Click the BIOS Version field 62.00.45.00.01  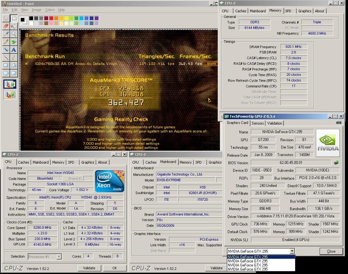click(291, 163)
